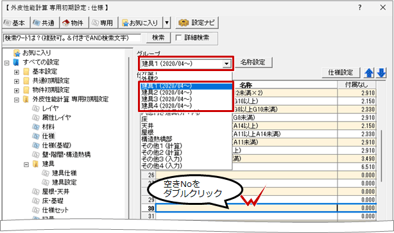Image resolution: width=394 pixels, height=233 pixels.
Task: Select the 仕様 tree item
Action: pos(48,136)
